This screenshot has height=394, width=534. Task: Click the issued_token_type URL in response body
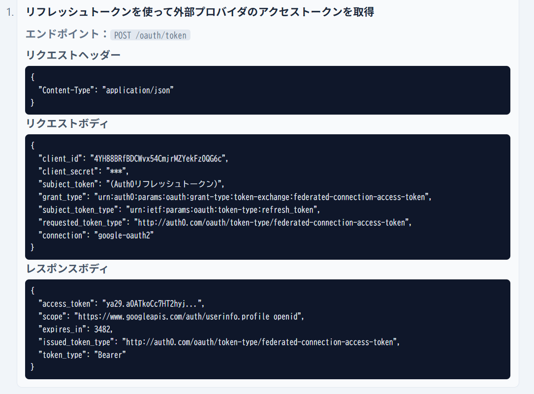(260, 342)
